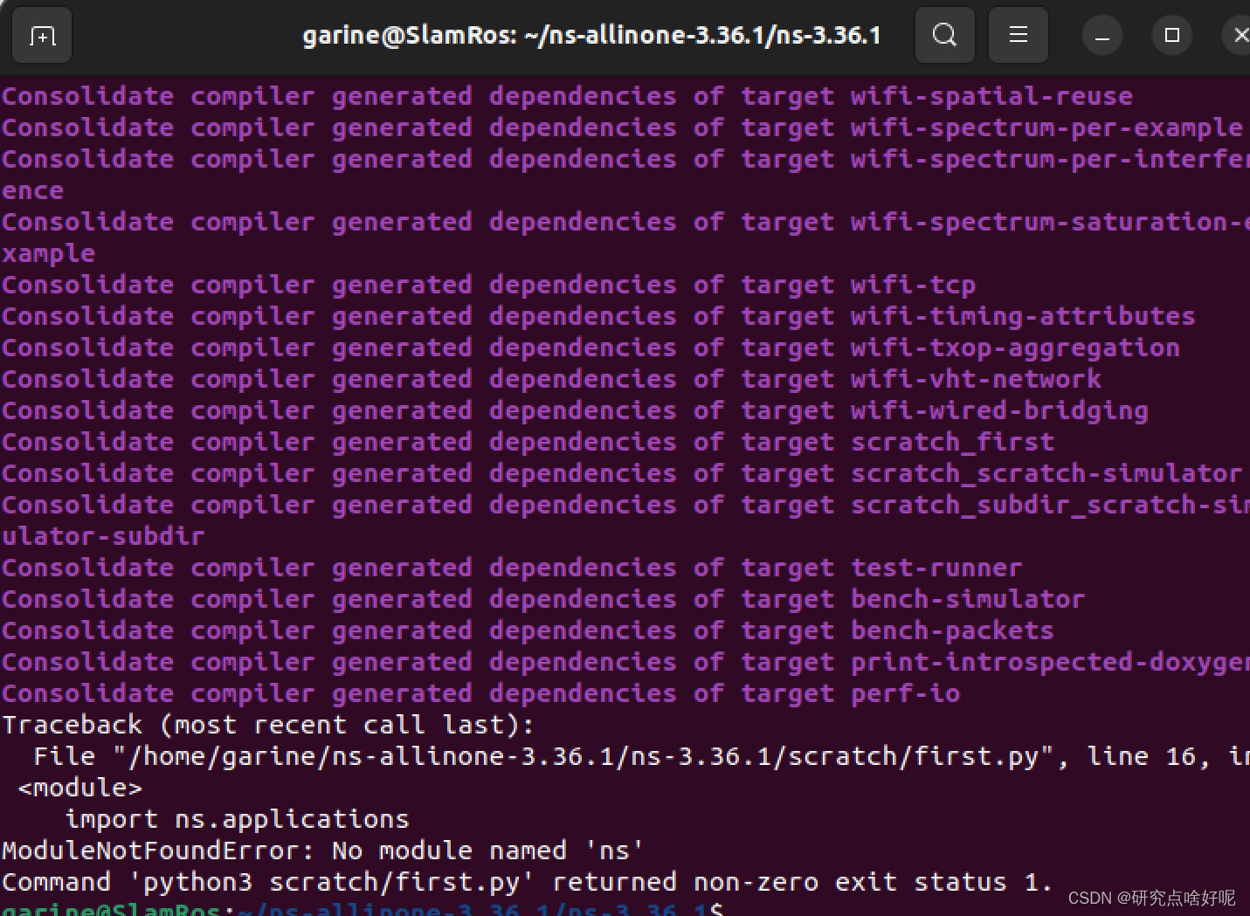Open a new terminal tab
The image size is (1250, 916).
point(41,35)
